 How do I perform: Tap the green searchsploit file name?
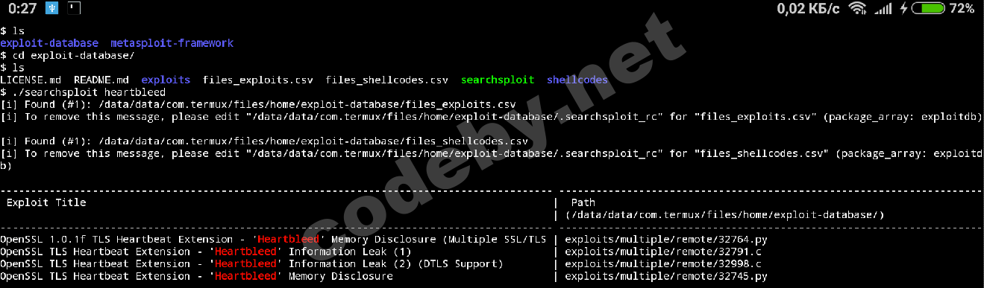[x=497, y=80]
